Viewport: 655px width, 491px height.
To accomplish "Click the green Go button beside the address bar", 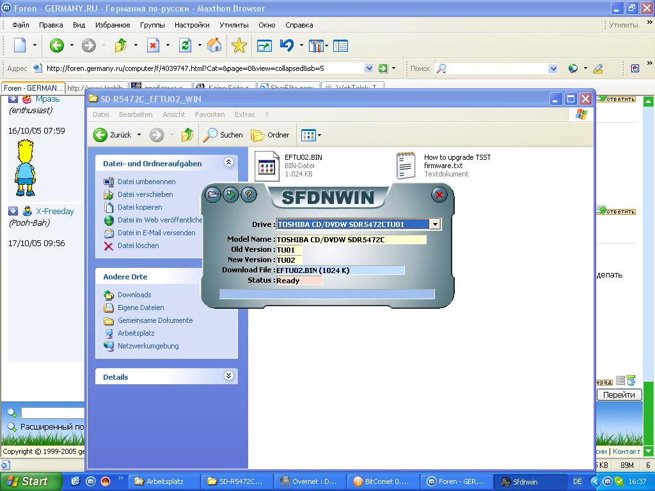I will 383,68.
